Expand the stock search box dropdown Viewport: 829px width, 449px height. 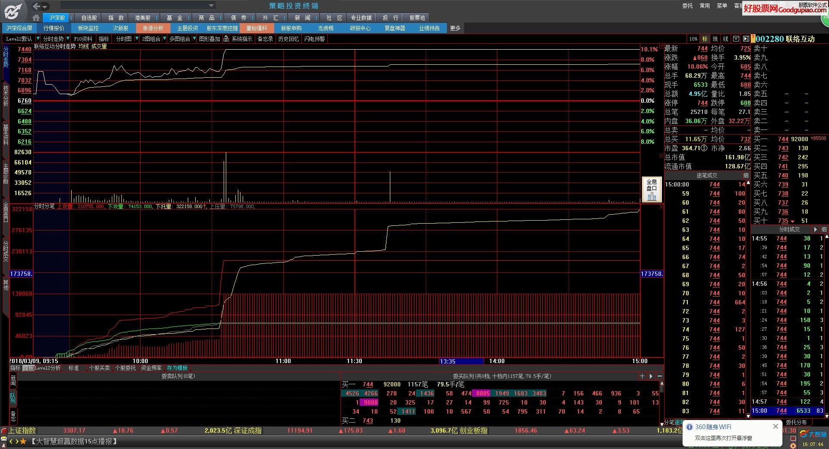[211, 6]
